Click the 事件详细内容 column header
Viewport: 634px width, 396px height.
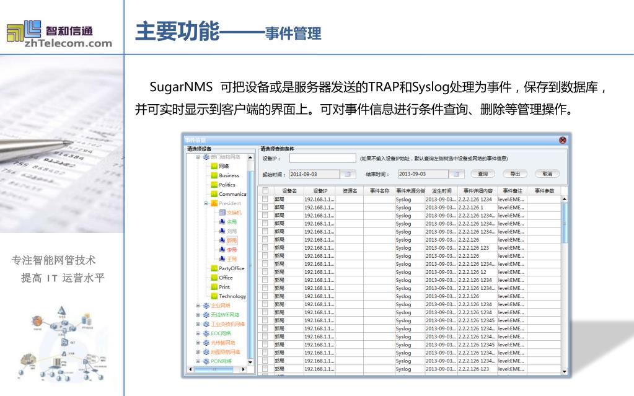tap(478, 191)
